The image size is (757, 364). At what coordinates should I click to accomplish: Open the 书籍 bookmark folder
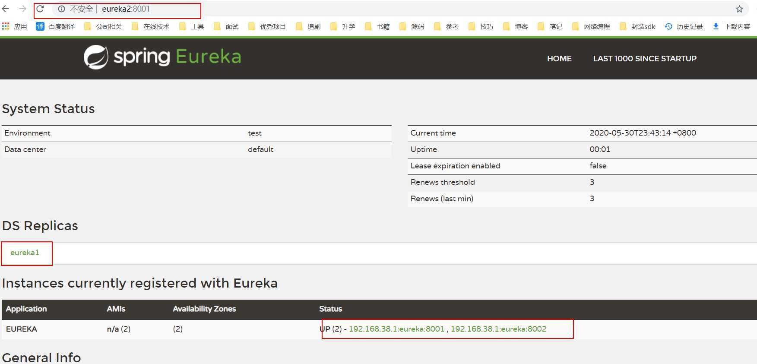[x=377, y=26]
